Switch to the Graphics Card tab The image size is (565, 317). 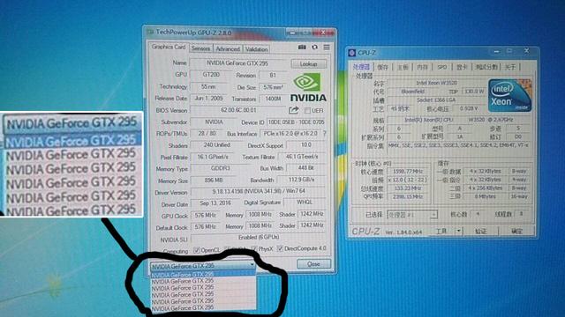169,47
